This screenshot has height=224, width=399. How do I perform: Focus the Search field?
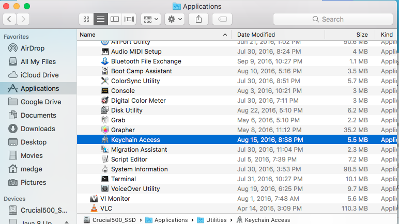click(x=333, y=19)
